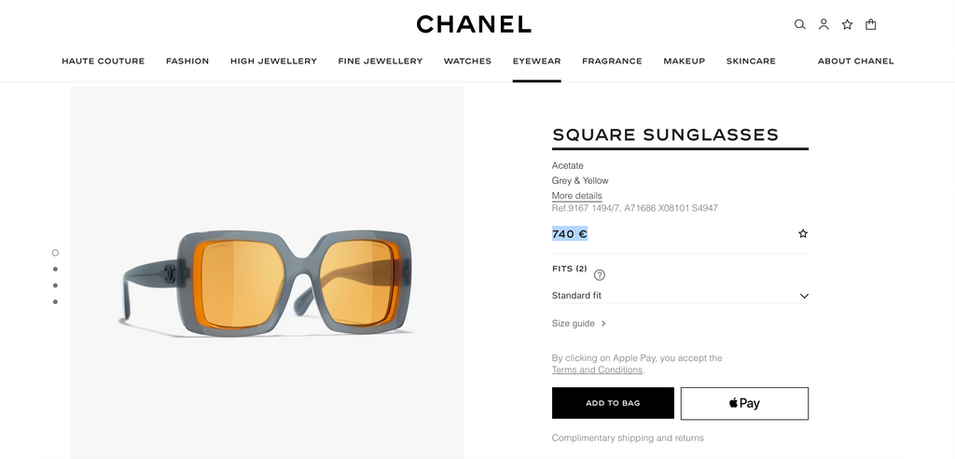Expand More details link
This screenshot has height=459, width=955.
(576, 196)
